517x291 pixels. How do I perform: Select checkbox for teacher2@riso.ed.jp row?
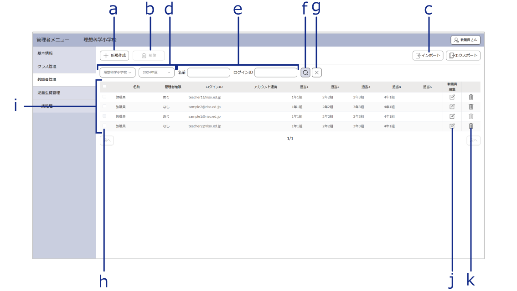[x=104, y=125]
